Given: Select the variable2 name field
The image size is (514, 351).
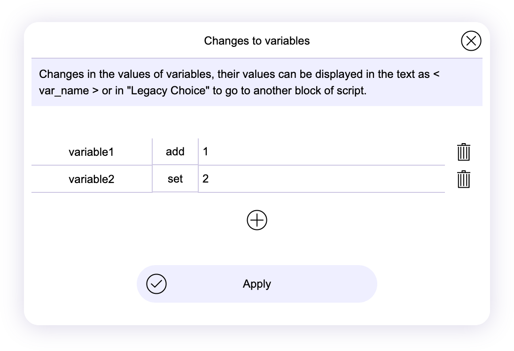Looking at the screenshot, I should pyautogui.click(x=92, y=179).
